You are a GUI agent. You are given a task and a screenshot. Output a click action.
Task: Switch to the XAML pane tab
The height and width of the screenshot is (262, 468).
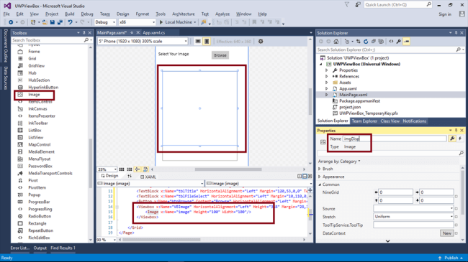148,177
